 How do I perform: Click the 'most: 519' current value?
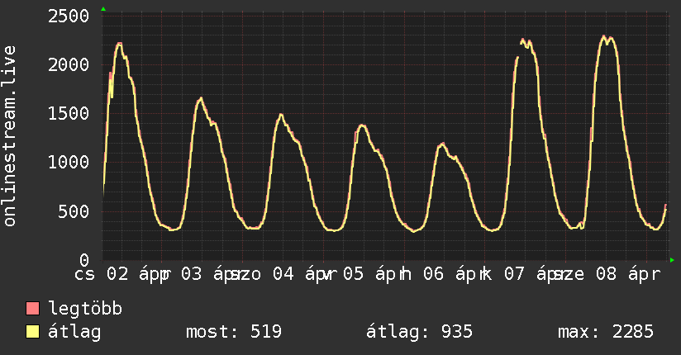(x=234, y=332)
